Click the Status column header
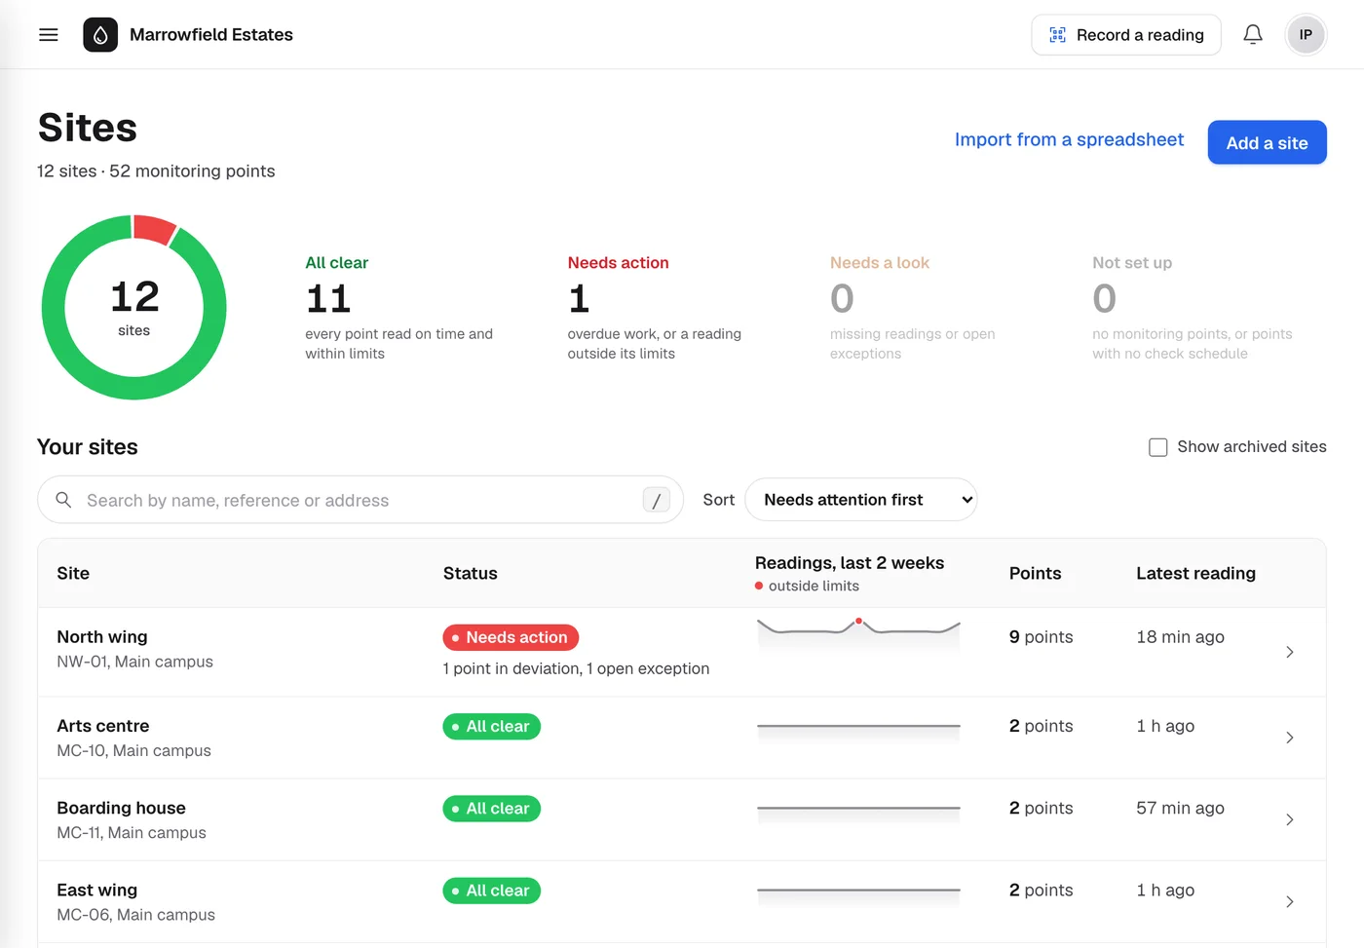The image size is (1364, 948). point(471,574)
